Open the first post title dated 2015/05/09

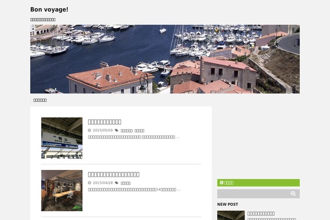pyautogui.click(x=105, y=122)
